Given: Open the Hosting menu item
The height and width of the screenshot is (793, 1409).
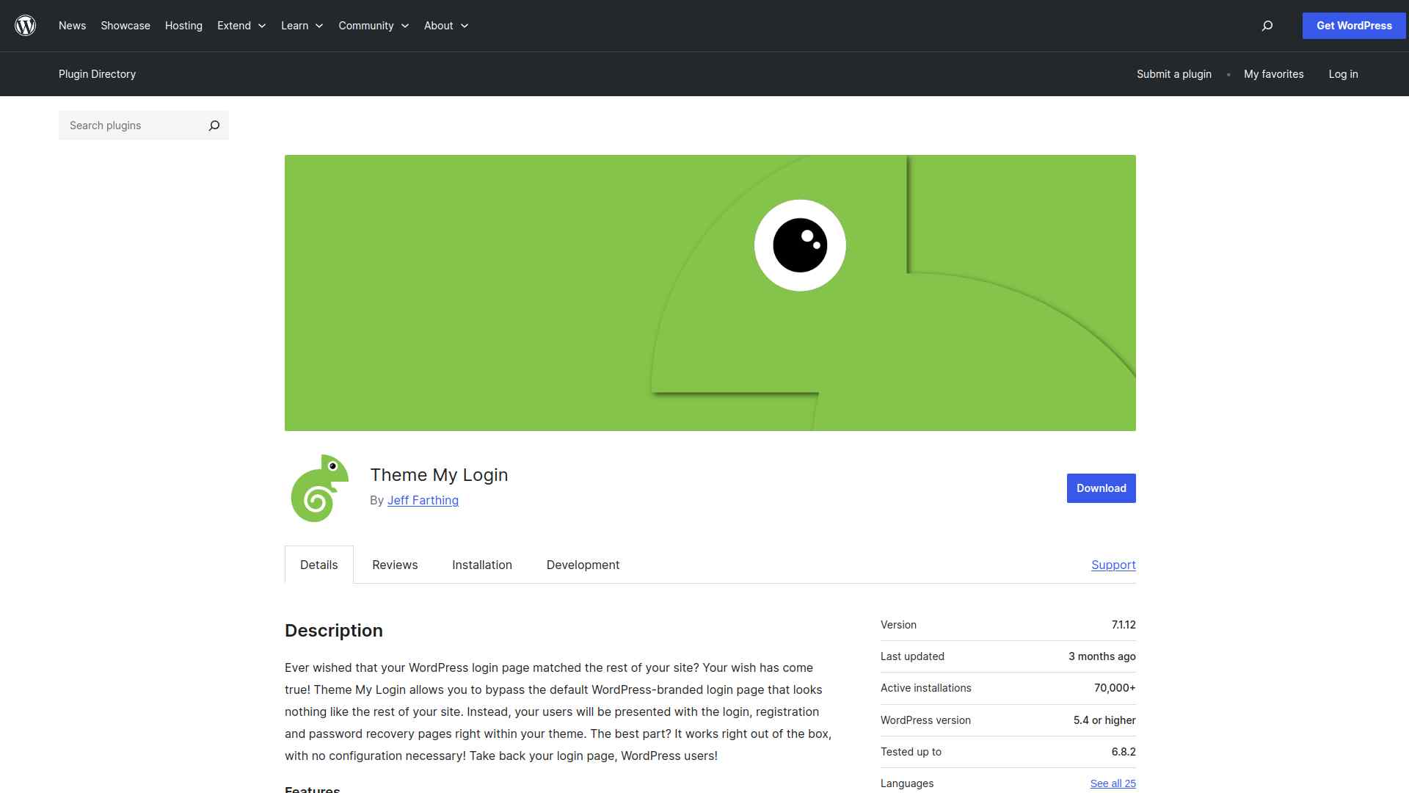Looking at the screenshot, I should coord(183,26).
